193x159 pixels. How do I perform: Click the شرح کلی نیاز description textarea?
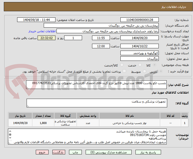tap(96, 85)
